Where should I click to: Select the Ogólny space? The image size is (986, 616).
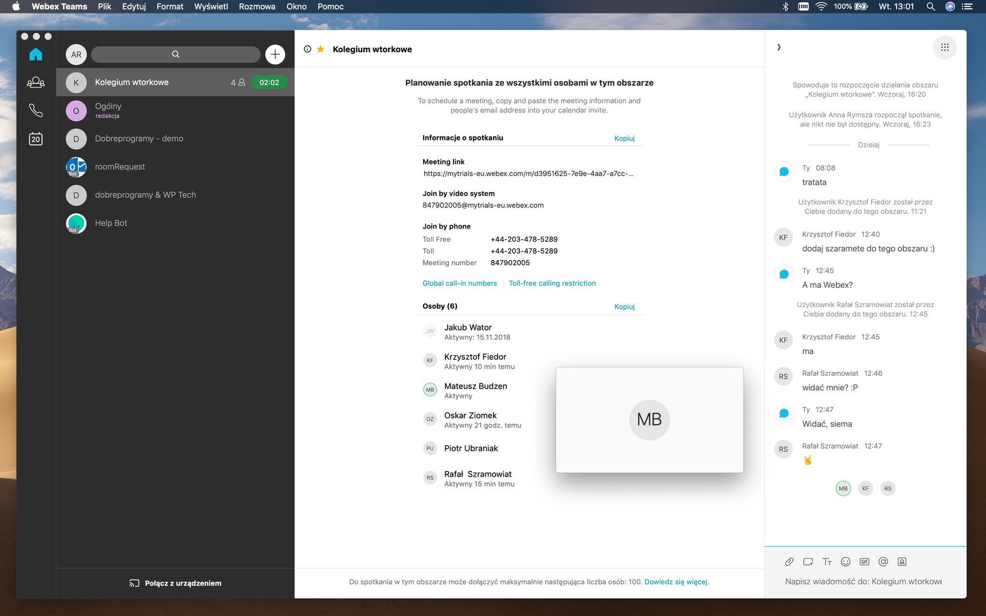[x=175, y=111]
